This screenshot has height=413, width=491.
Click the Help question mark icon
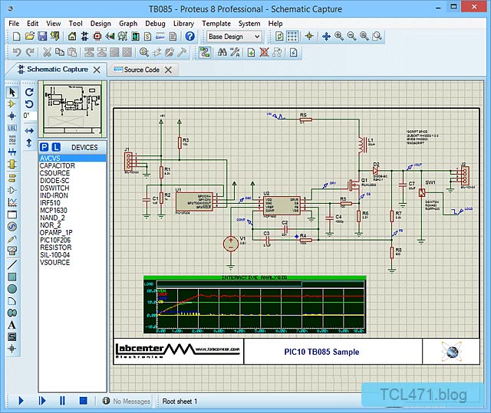coord(190,36)
